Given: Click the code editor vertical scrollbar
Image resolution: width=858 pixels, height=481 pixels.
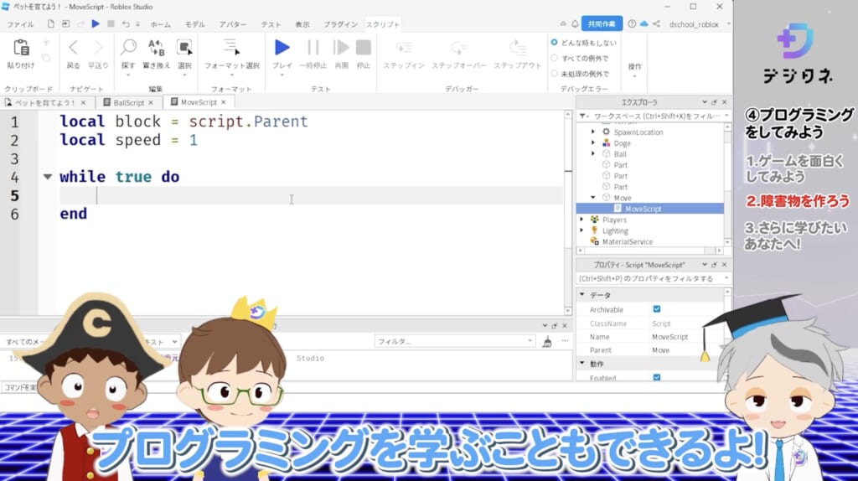Looking at the screenshot, I should (x=568, y=212).
